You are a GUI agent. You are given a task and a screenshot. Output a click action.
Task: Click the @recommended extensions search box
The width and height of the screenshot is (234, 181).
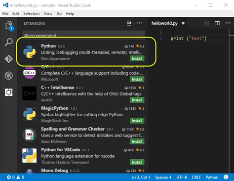(x=83, y=35)
